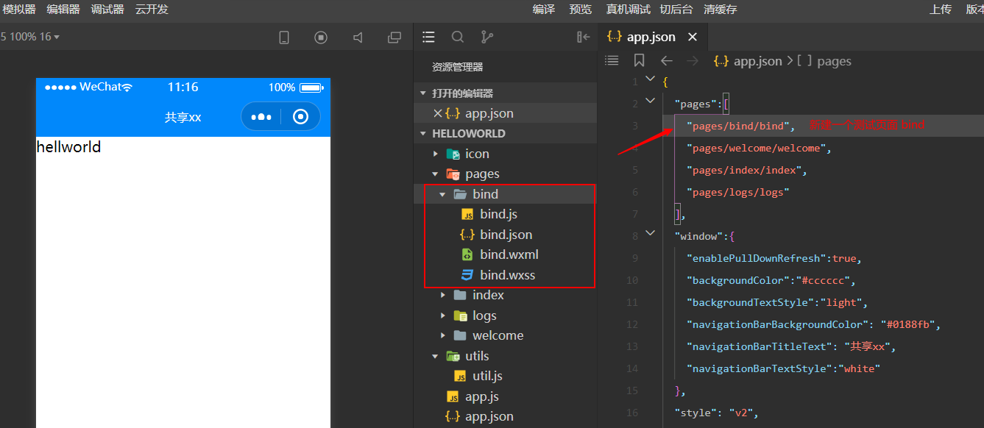Click 真机调试 button
Image resolution: width=984 pixels, height=428 pixels.
tap(629, 10)
